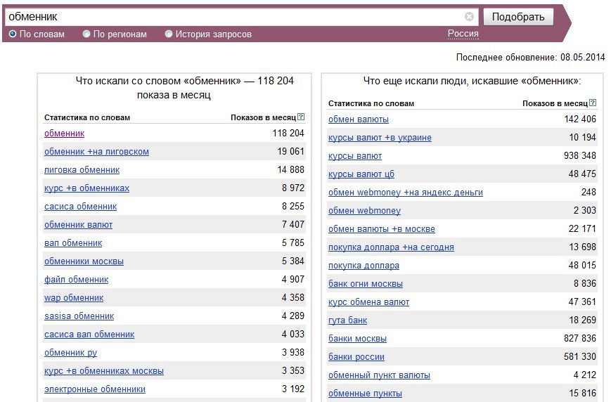Open the 'обменный пункт валюты' link
Viewport: 611px width, 402px height.
coord(379,376)
